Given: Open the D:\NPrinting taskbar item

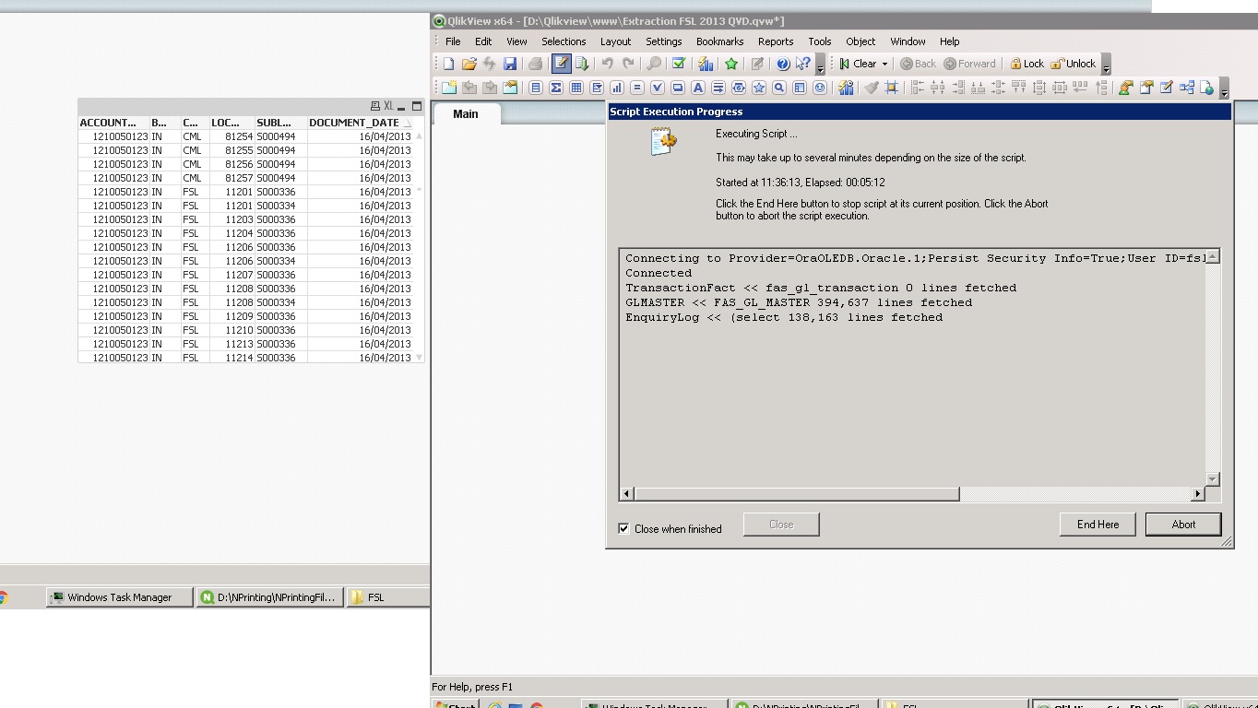Looking at the screenshot, I should [269, 597].
